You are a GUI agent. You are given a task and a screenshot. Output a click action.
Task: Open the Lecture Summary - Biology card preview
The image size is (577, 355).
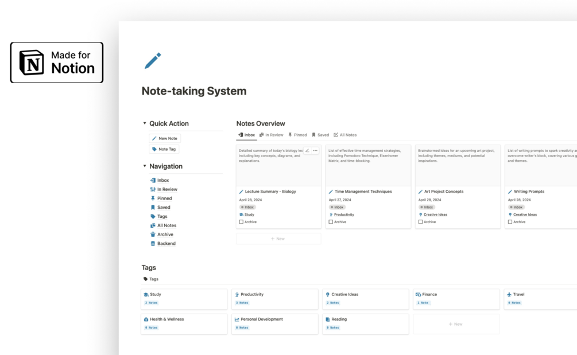278,165
